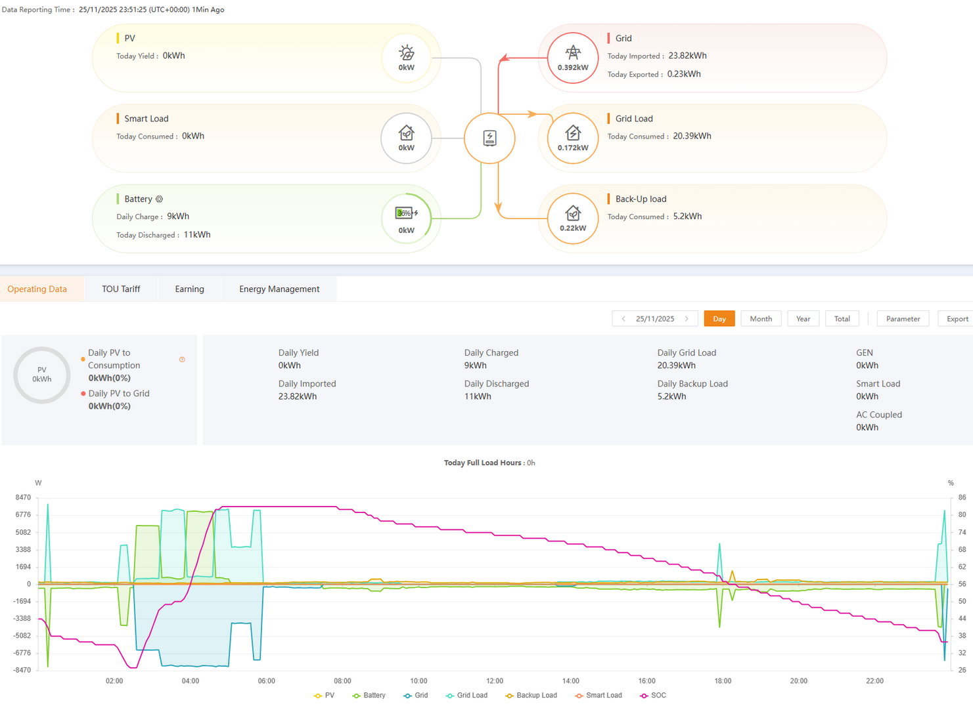
Task: Click the Export button
Action: pos(957,319)
